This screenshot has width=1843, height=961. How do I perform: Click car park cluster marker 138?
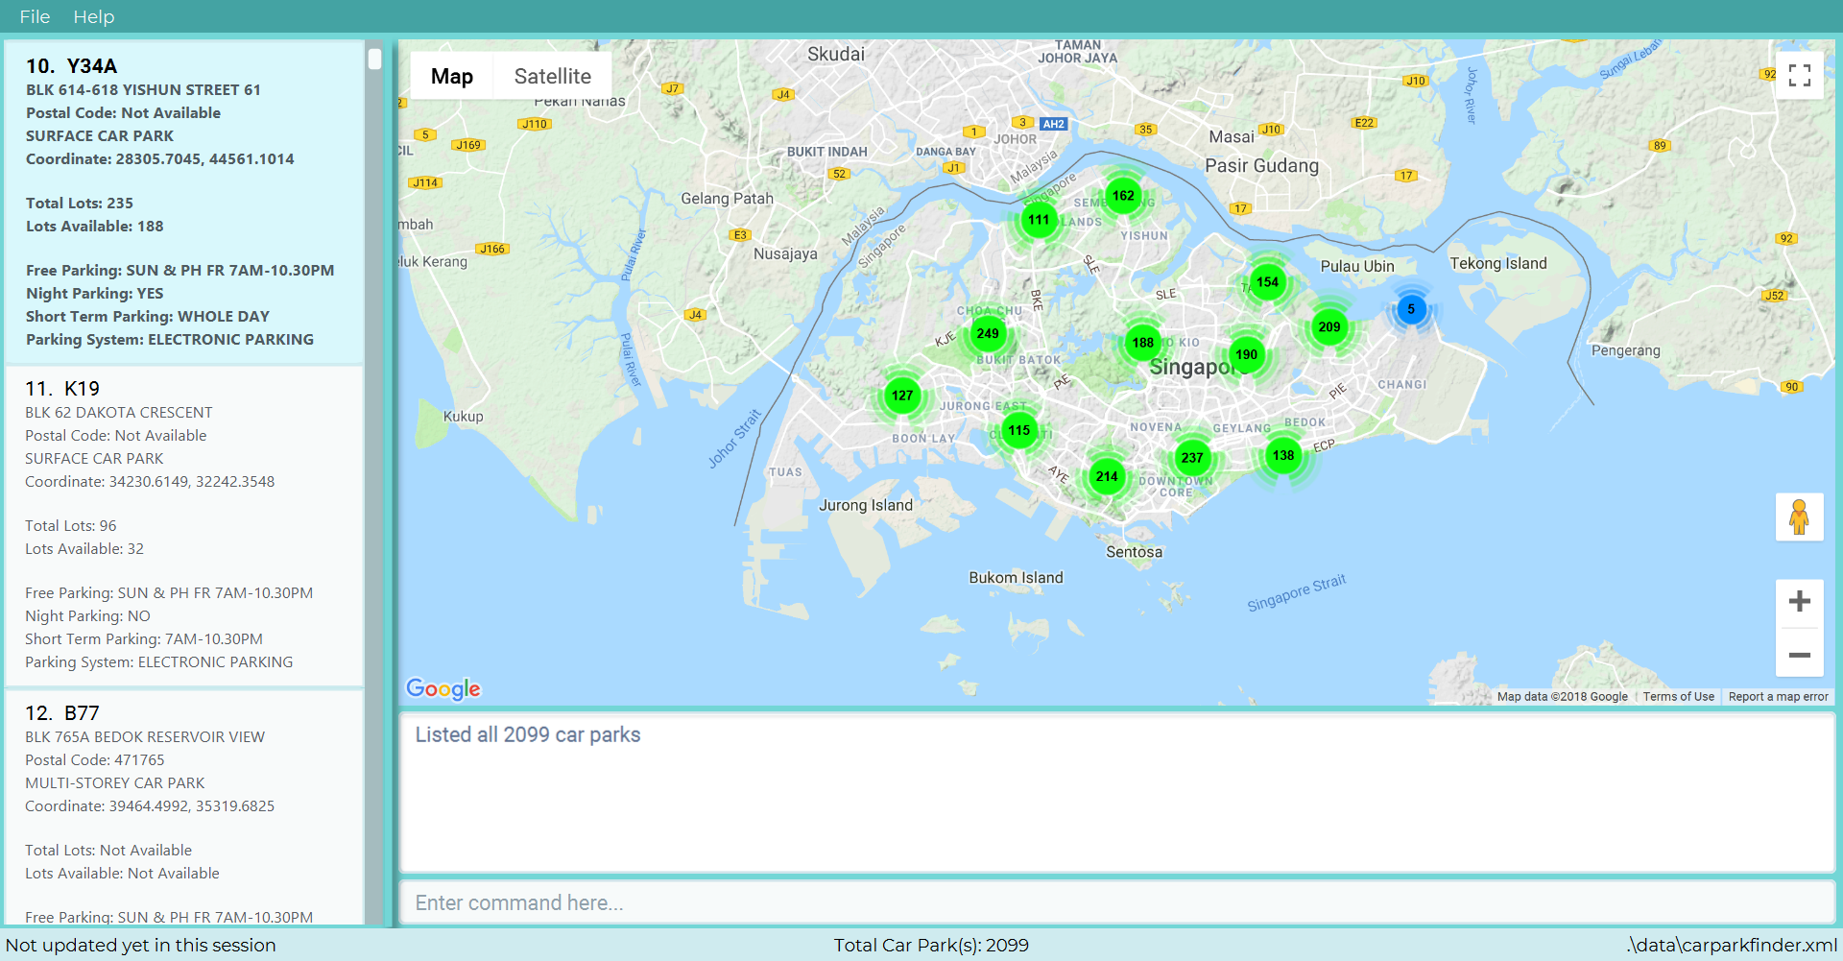click(1283, 455)
